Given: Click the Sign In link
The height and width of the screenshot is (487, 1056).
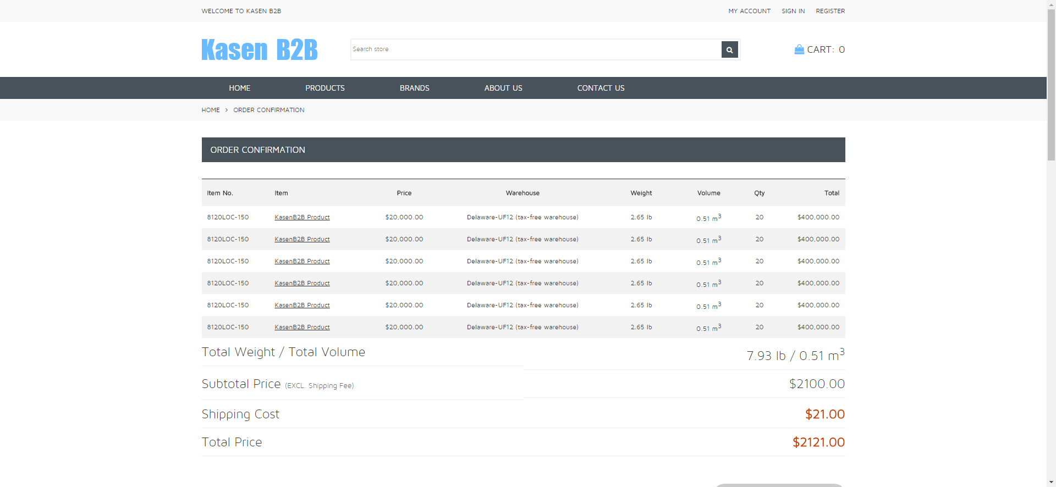Looking at the screenshot, I should tap(793, 11).
